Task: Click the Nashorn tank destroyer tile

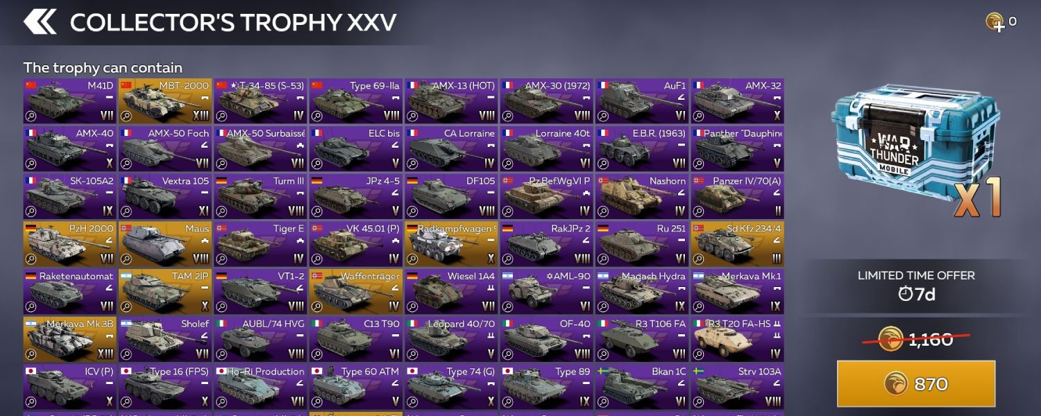Action: click(x=643, y=196)
